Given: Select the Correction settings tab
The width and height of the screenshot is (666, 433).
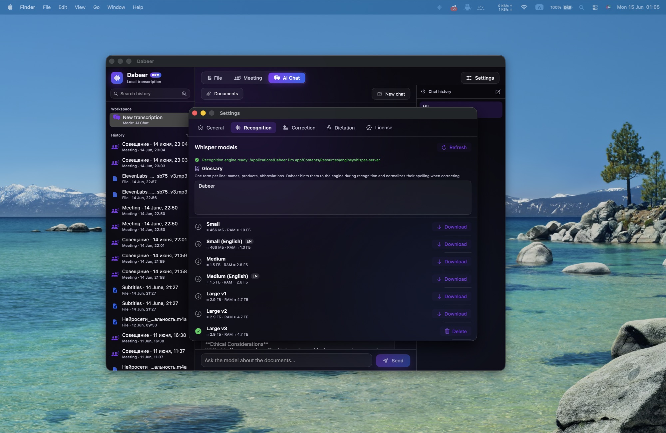Looking at the screenshot, I should point(299,128).
